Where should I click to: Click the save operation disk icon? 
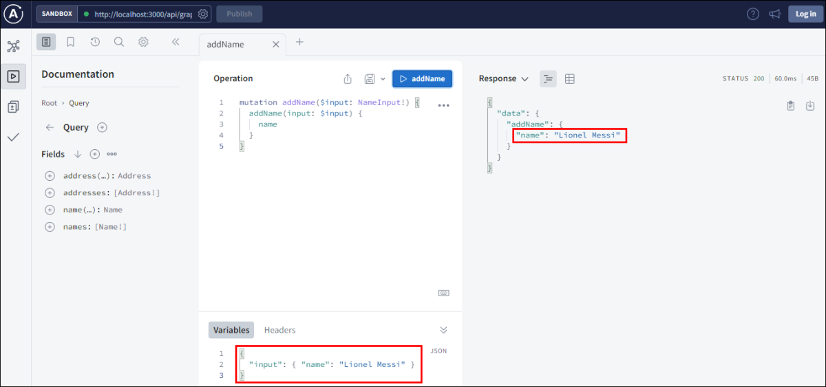pyautogui.click(x=370, y=78)
